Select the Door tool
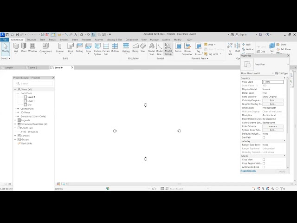 24,47
